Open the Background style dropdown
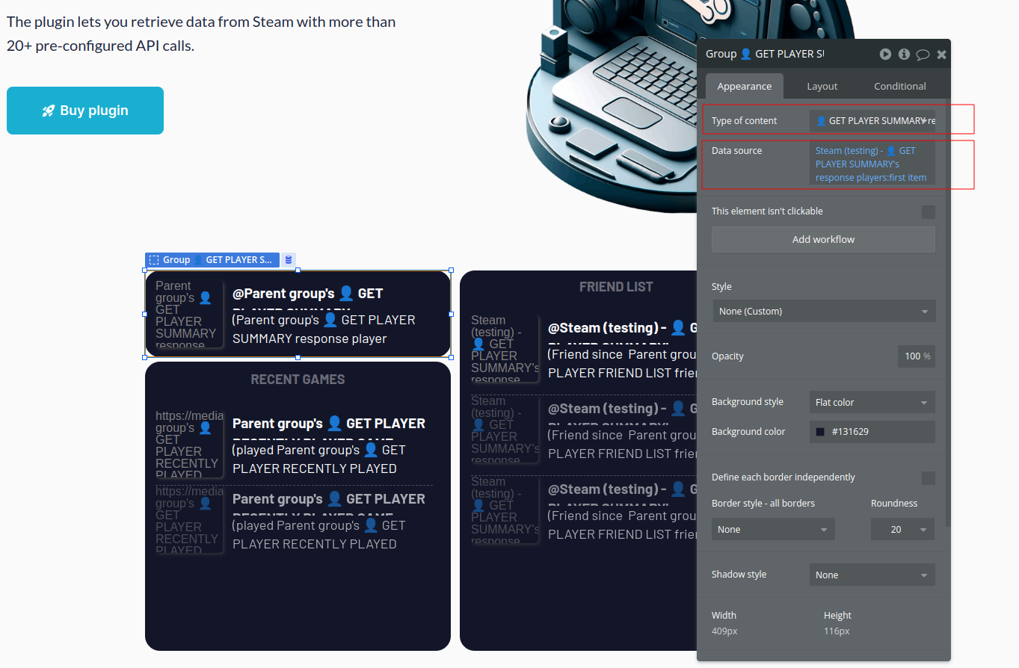This screenshot has width=1019, height=668. (872, 402)
